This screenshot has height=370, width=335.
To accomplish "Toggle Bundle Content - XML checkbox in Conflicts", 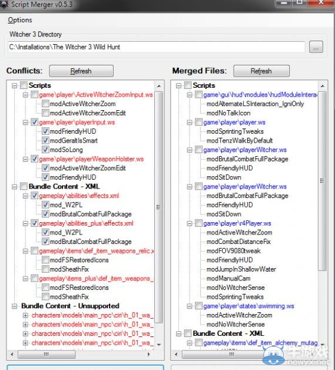I will pos(24,186).
